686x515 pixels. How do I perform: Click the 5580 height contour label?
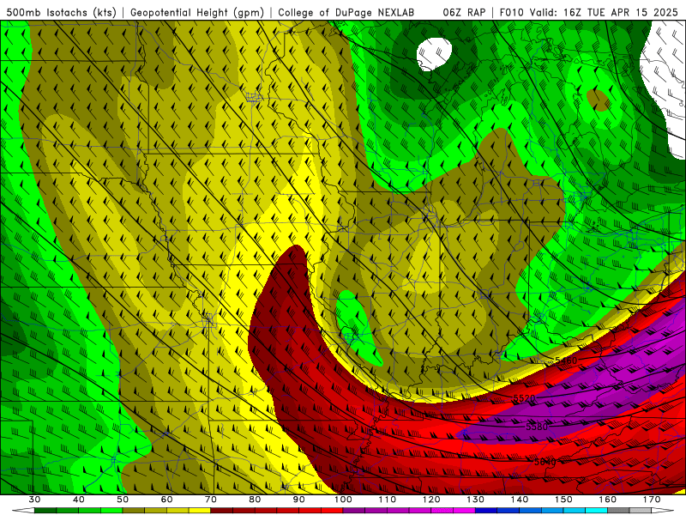[537, 427]
